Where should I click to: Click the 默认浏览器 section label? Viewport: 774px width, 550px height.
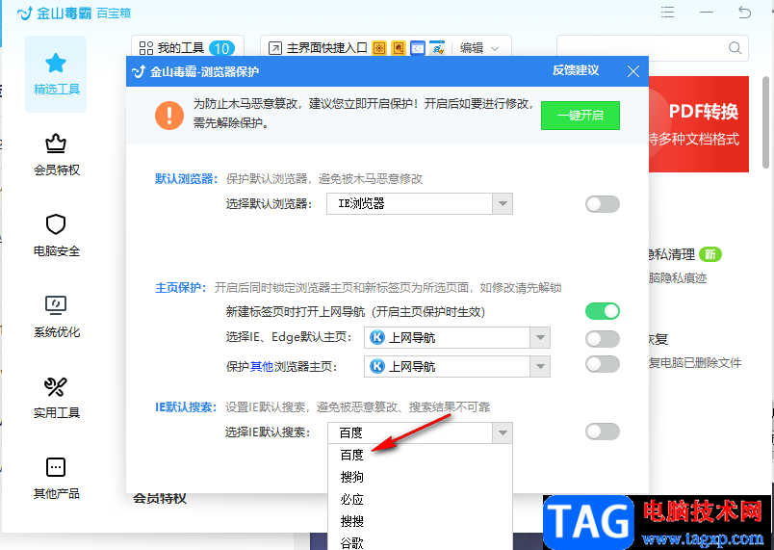(x=186, y=179)
